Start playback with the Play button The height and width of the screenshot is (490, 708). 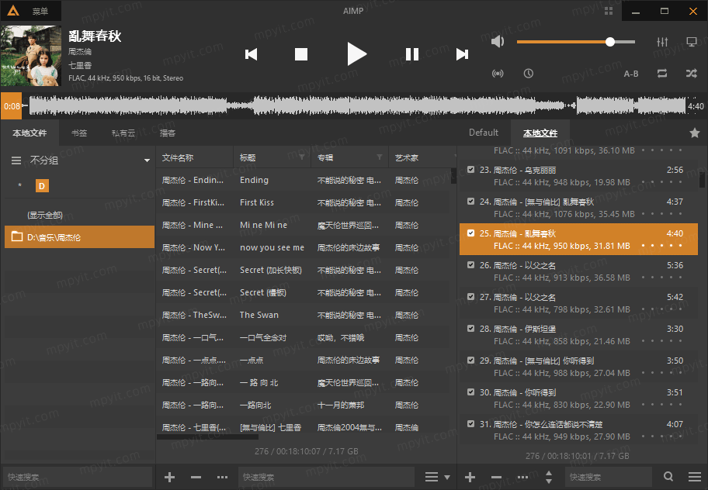[x=356, y=54]
